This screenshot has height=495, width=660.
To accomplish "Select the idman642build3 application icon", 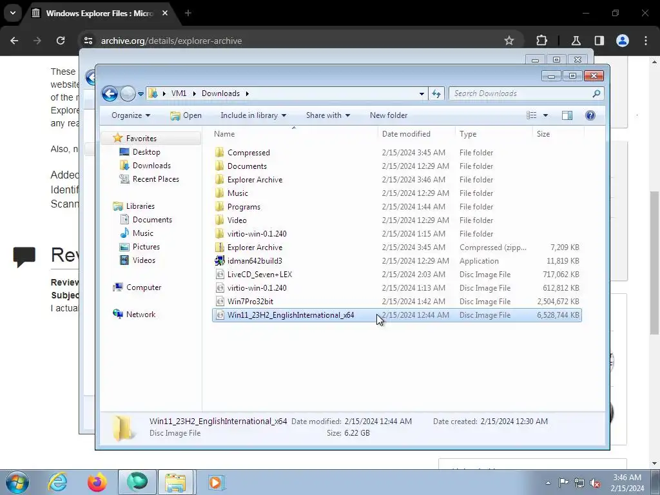I will pyautogui.click(x=219, y=260).
